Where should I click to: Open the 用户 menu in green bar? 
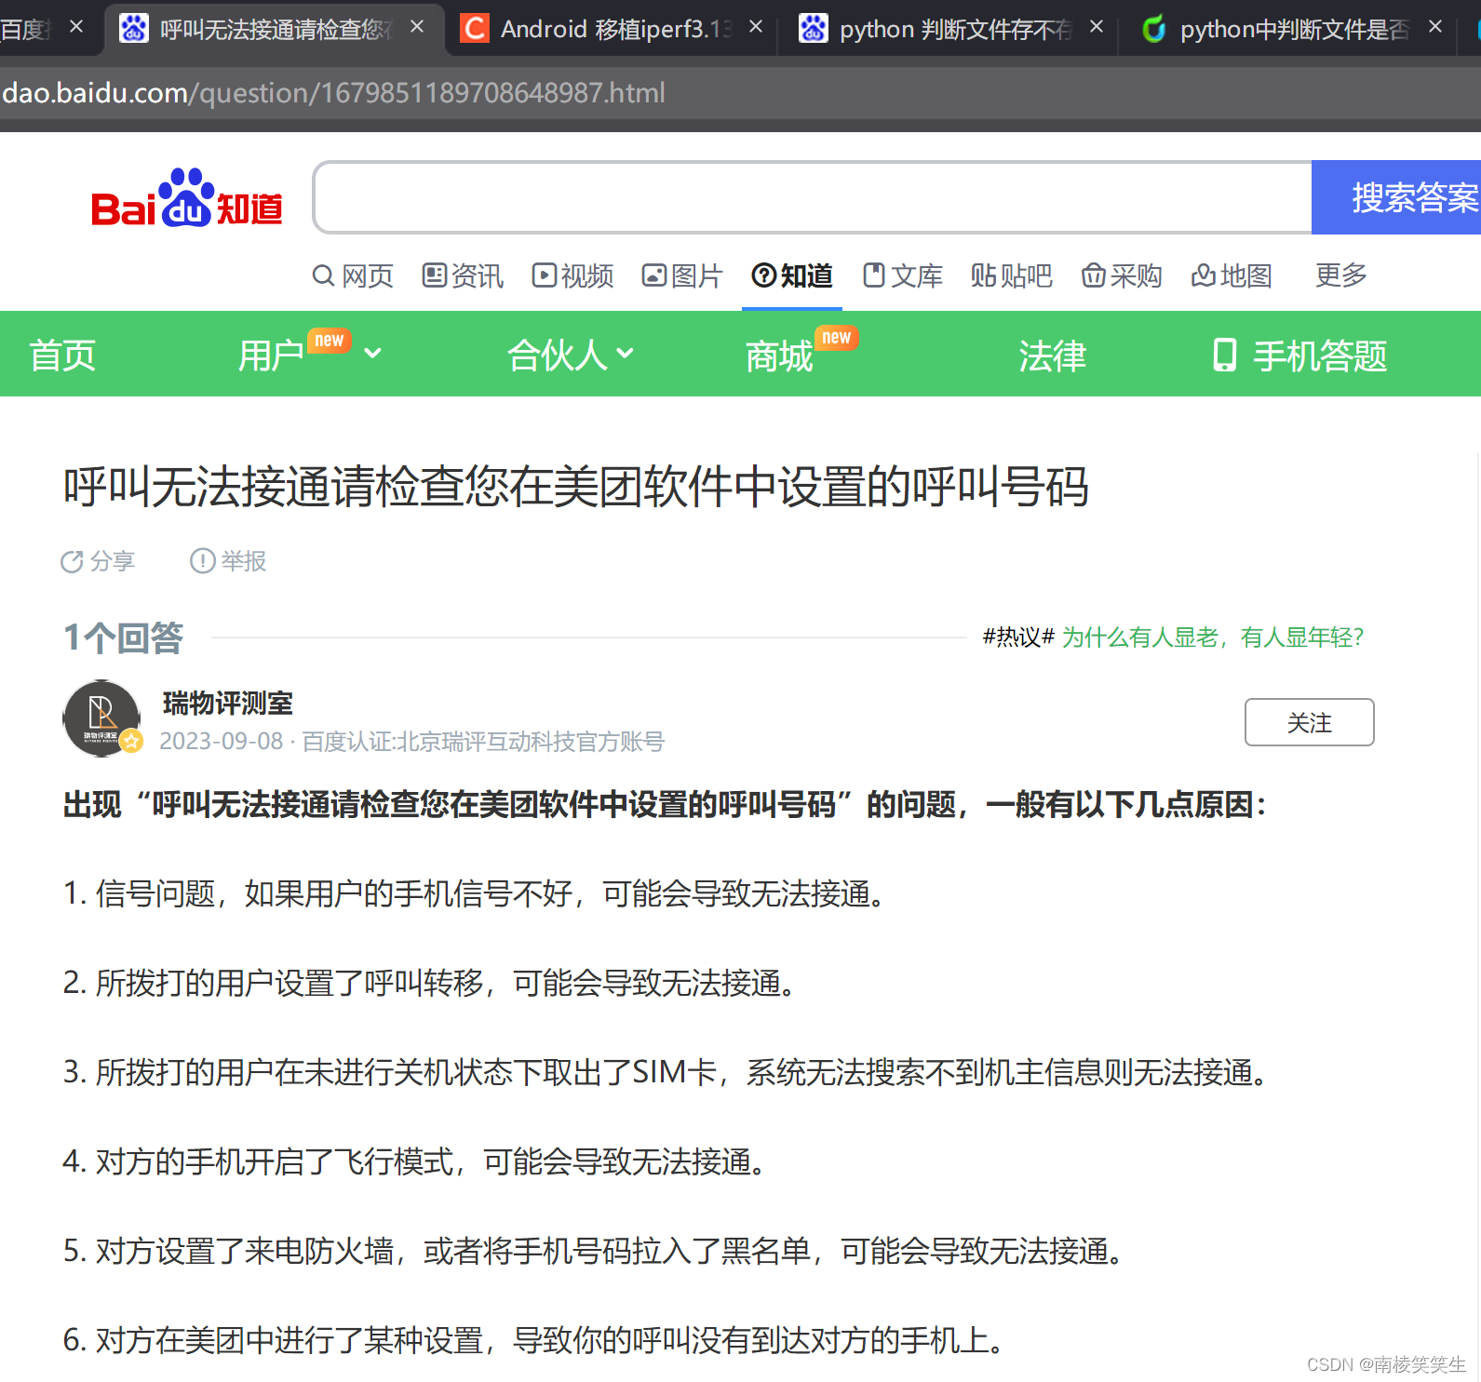[x=271, y=356]
